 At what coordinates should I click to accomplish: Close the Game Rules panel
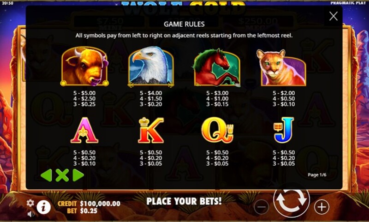333,16
